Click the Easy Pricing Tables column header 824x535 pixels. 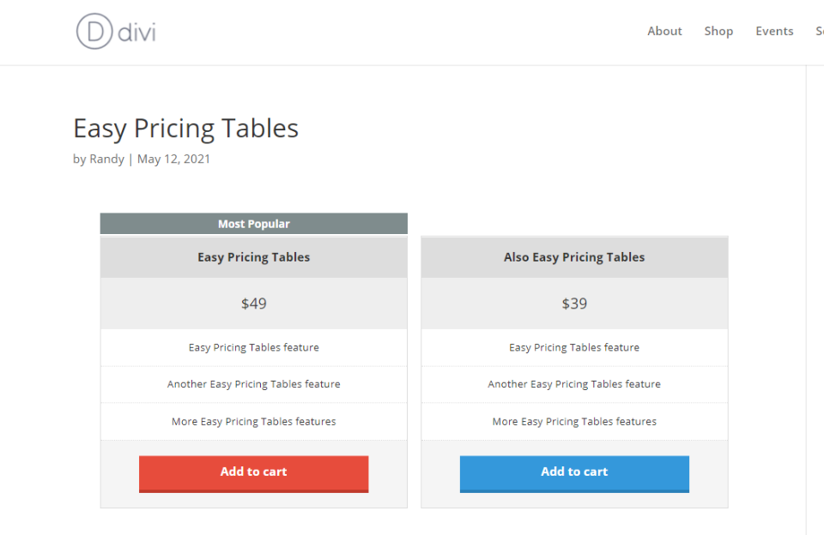253,256
